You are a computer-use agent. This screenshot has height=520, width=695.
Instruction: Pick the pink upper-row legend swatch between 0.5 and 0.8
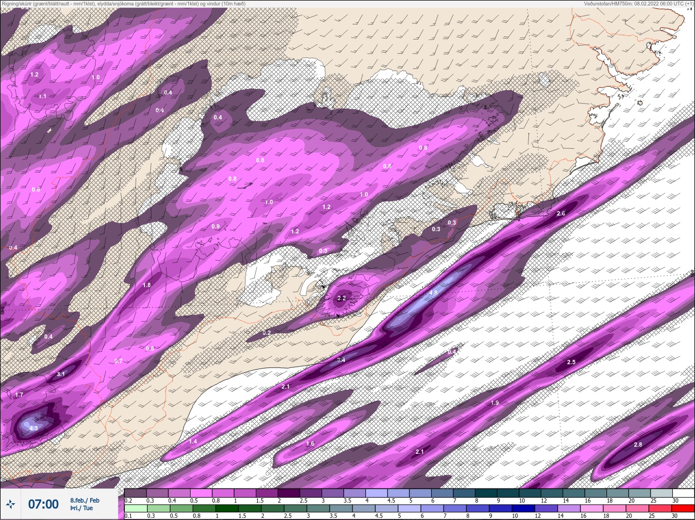(201, 493)
